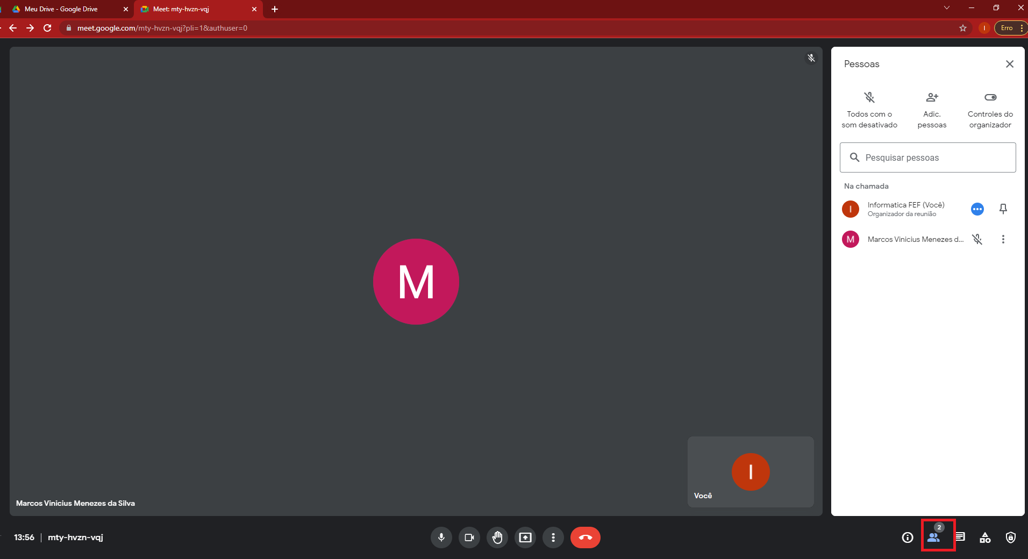
Task: Open Controles do organizador toggle
Action: point(990,110)
